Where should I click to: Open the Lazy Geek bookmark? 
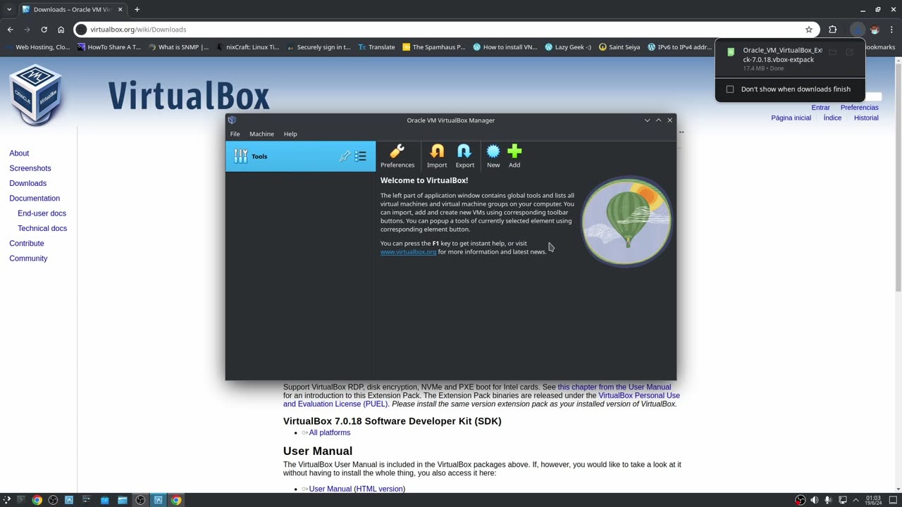(x=568, y=47)
